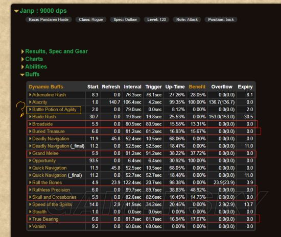281x237 pixels.
Task: Open Broadside buff details
Action: [42, 124]
